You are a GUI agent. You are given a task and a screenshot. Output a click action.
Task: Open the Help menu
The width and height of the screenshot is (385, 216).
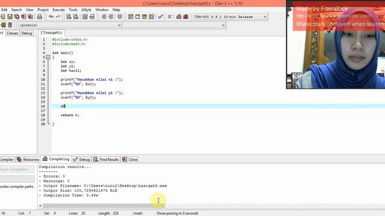point(116,10)
